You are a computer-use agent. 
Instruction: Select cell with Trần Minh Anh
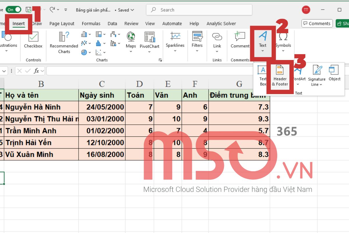tap(41, 131)
